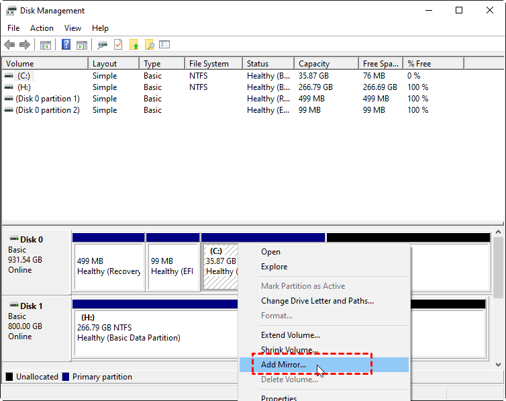This screenshot has height=401, width=506.
Task: Choose Properties at bottom of context menu
Action: point(324,398)
